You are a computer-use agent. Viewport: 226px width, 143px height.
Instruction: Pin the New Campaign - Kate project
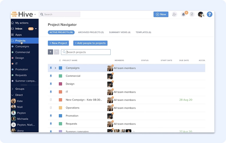click(51, 100)
